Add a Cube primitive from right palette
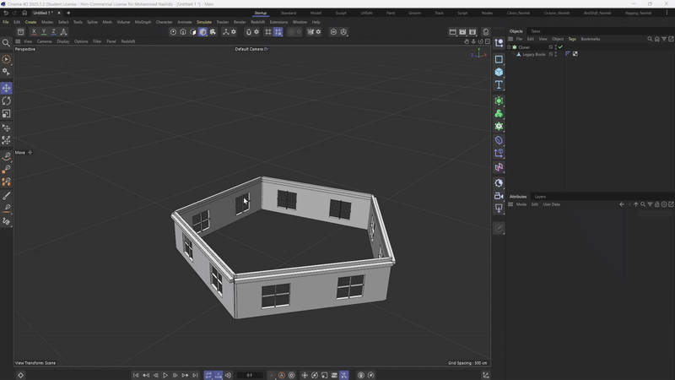 point(499,72)
